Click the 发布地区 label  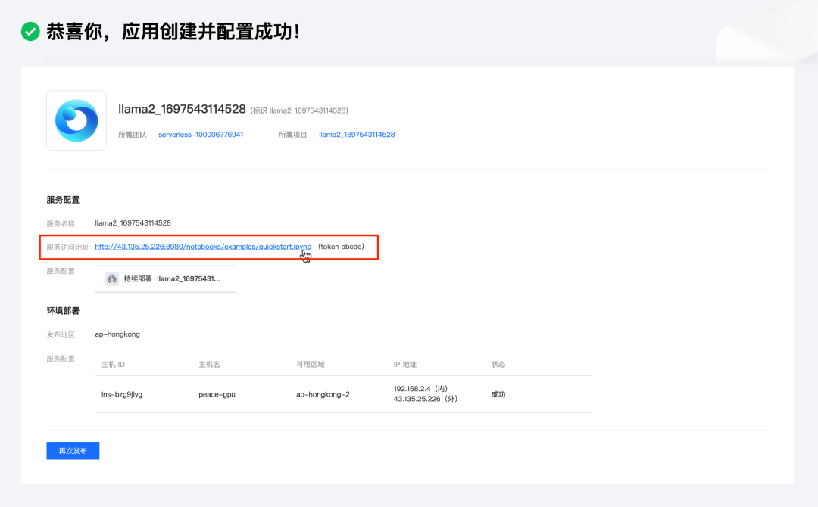tap(61, 335)
